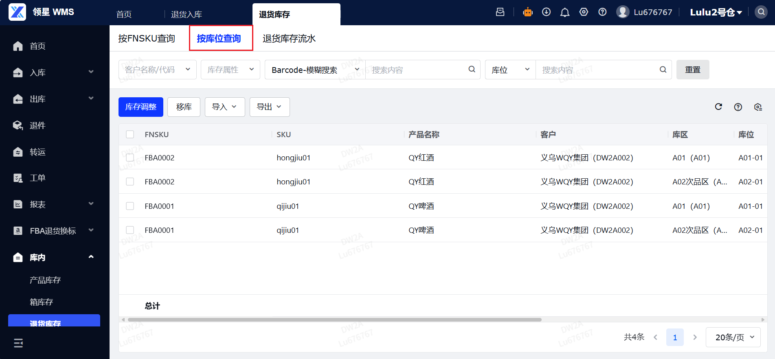The image size is (775, 359).
Task: Switch to 退货库存流水 tab
Action: (289, 38)
